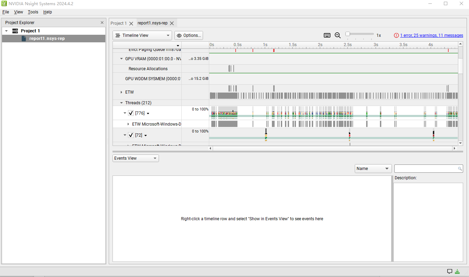Close the report1.nsys-rep tab
469x277 pixels.
[172, 23]
